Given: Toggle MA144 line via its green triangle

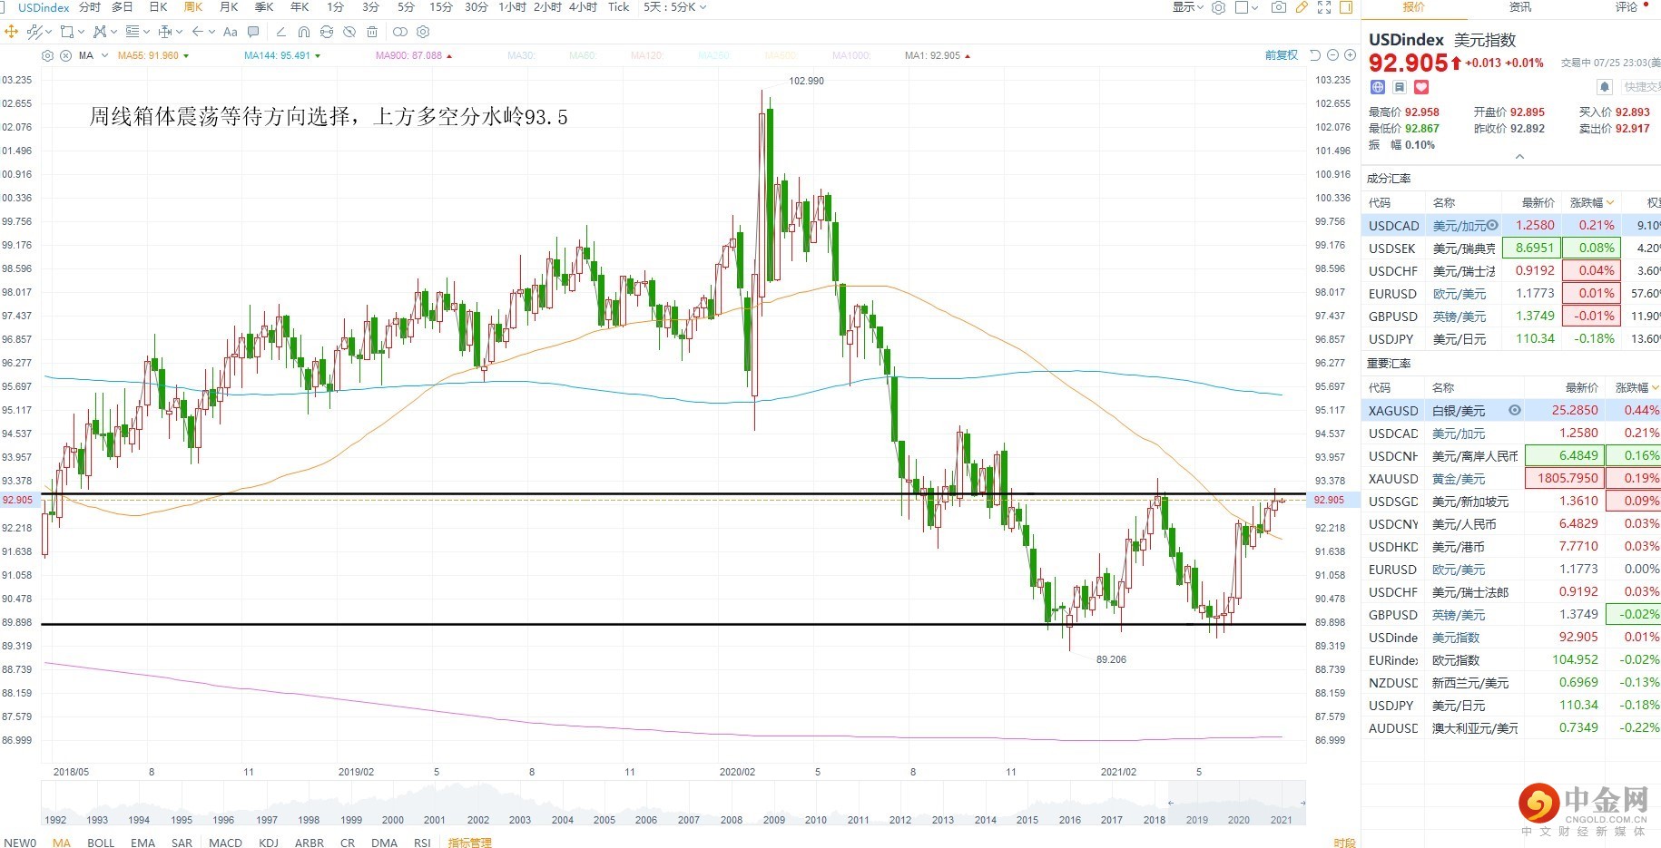Looking at the screenshot, I should [317, 56].
